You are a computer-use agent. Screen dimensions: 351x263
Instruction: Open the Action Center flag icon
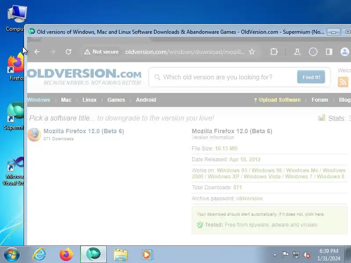point(285,255)
